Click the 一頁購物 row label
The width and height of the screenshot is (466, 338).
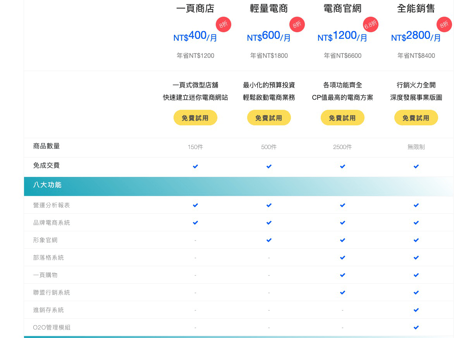click(x=45, y=275)
